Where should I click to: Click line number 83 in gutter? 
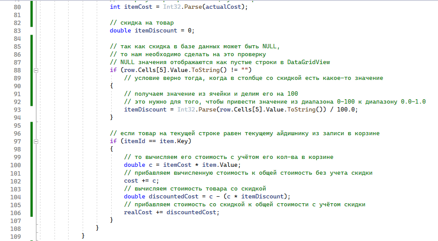[17, 31]
